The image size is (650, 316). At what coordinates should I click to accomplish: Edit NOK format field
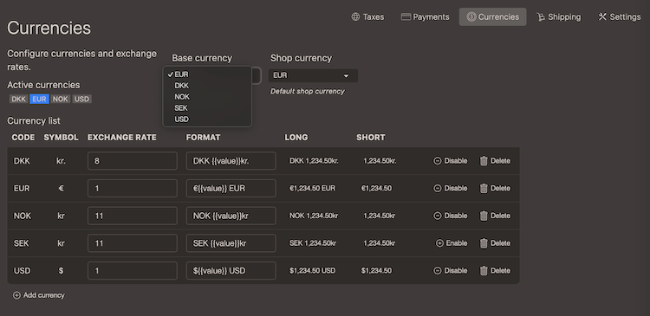(x=231, y=216)
